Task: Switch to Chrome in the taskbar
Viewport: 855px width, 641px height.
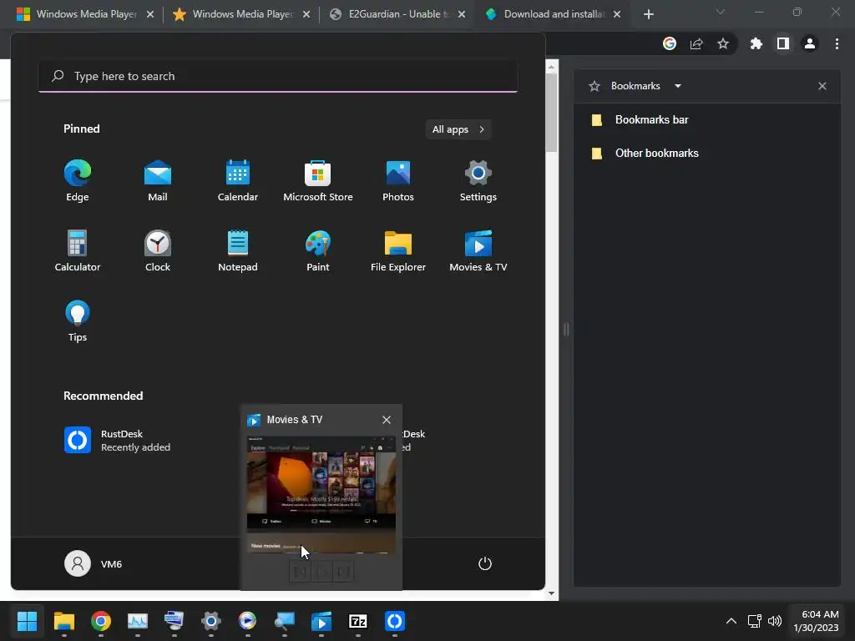Action: [x=101, y=621]
